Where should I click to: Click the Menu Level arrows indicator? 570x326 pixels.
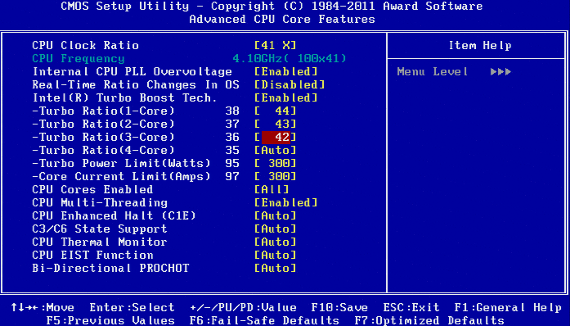500,72
